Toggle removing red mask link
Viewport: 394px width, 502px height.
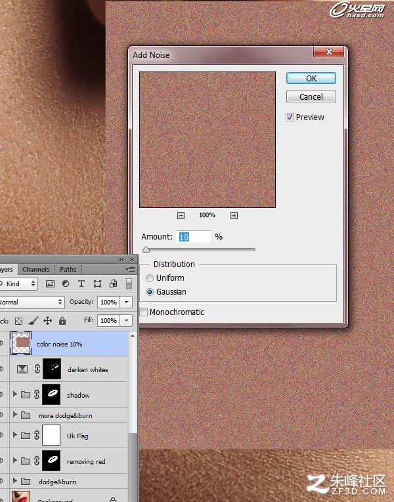[37, 461]
